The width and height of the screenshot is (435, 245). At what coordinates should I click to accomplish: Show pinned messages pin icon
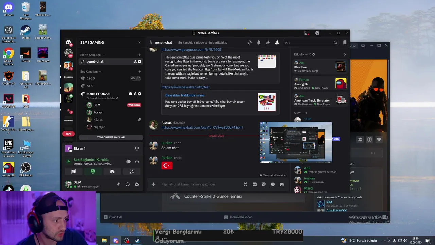(x=268, y=43)
